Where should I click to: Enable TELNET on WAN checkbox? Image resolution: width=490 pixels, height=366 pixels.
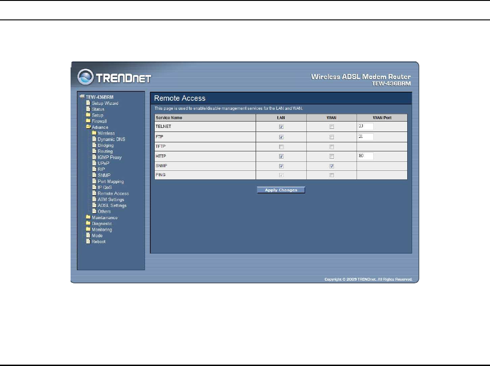332,127
